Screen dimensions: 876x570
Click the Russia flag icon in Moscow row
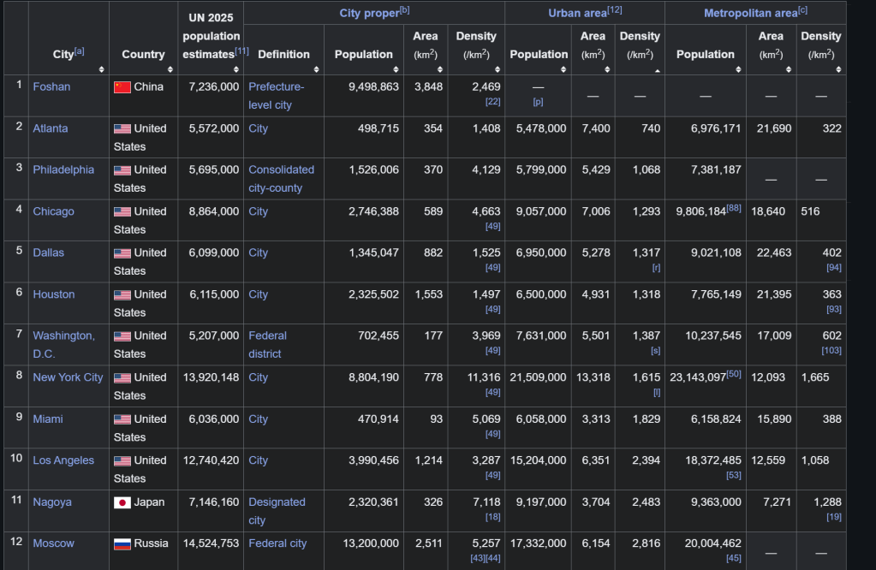122,544
